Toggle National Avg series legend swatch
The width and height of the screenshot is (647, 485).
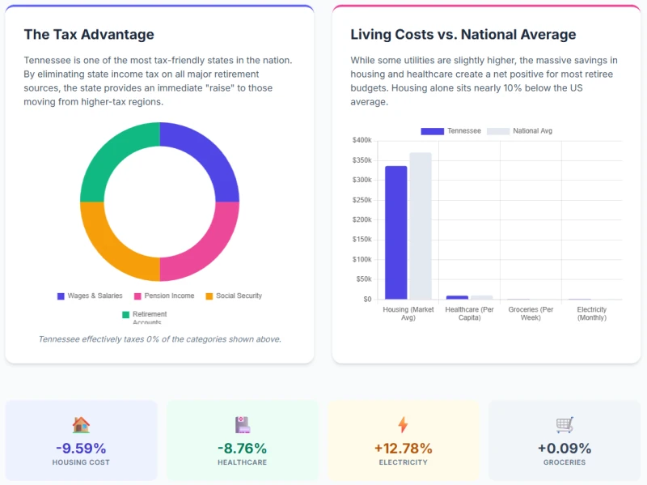click(498, 131)
